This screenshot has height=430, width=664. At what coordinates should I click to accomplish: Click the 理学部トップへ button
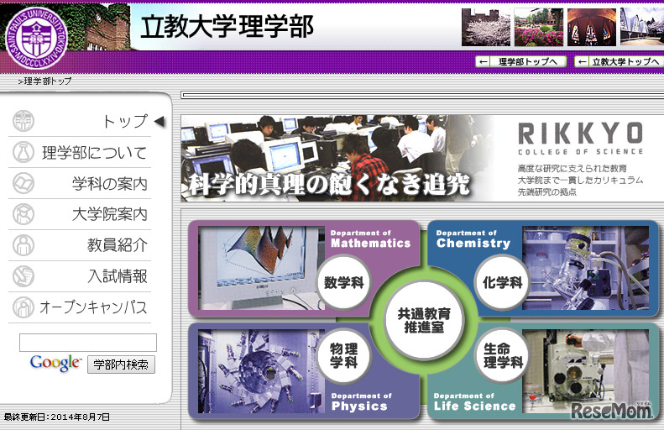(521, 62)
